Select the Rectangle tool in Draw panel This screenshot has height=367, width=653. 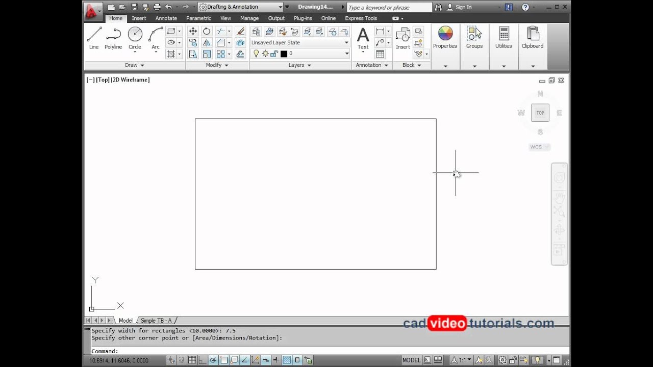pyautogui.click(x=171, y=31)
